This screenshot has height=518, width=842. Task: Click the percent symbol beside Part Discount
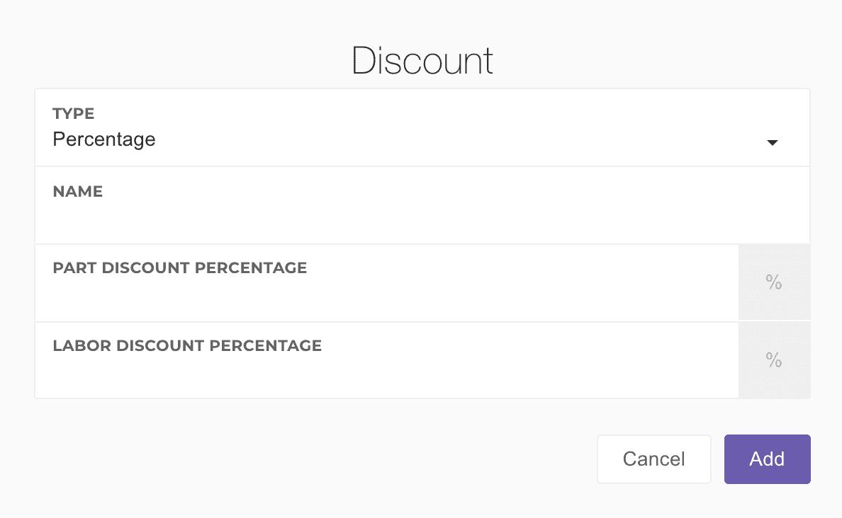click(x=774, y=283)
